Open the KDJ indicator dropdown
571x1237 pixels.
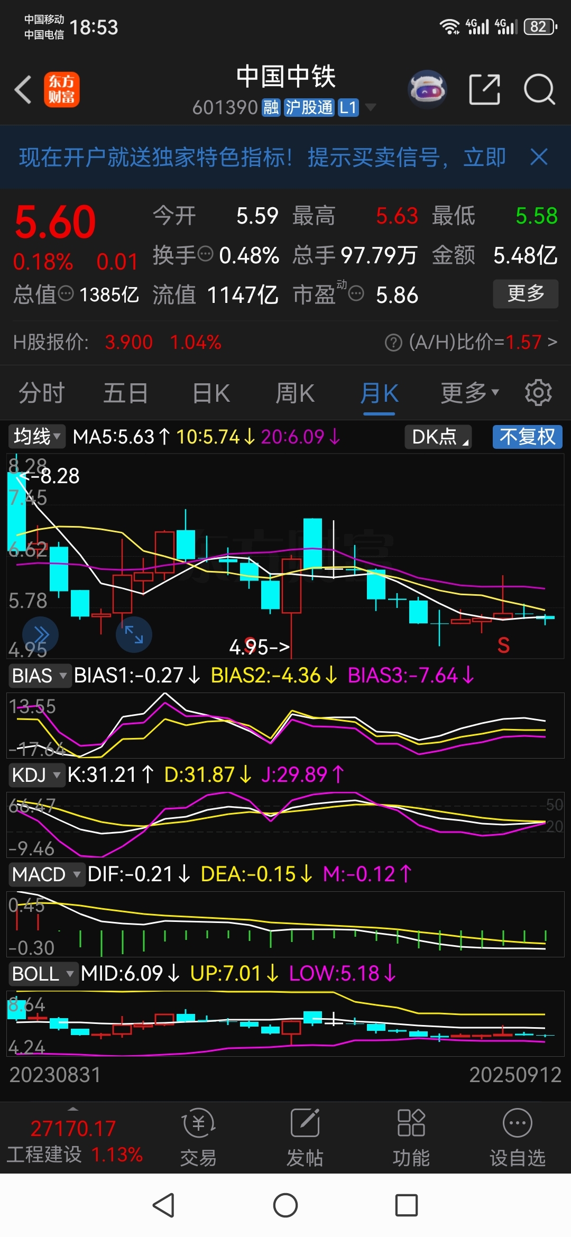36,775
